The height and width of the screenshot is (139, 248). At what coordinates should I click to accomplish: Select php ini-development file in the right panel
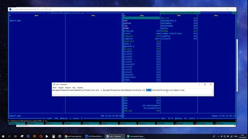142,105
